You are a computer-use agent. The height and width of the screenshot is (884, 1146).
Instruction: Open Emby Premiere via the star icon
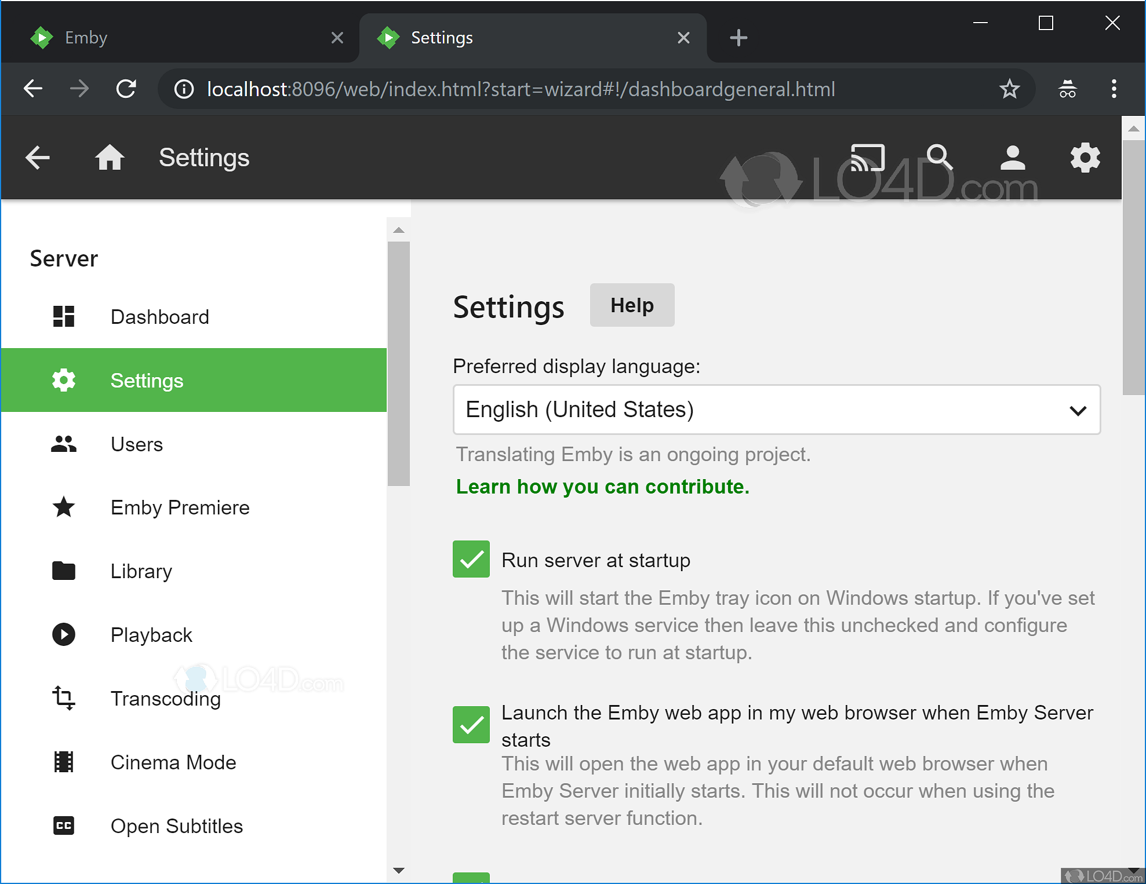63,507
